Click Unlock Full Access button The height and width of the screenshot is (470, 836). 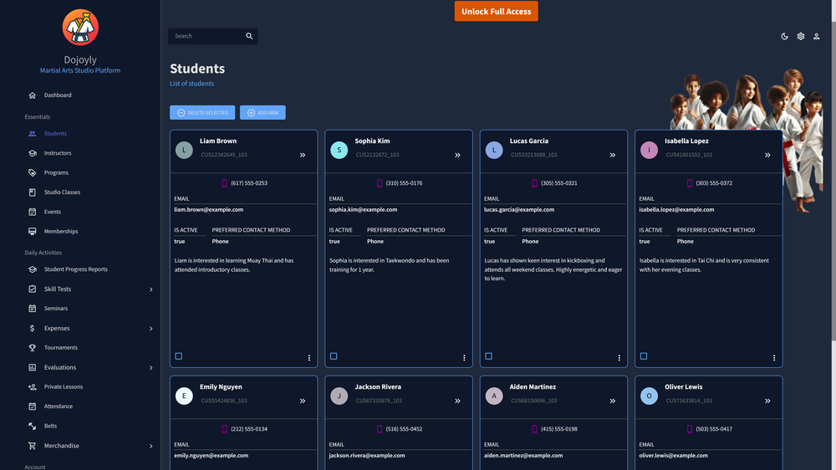pyautogui.click(x=496, y=11)
